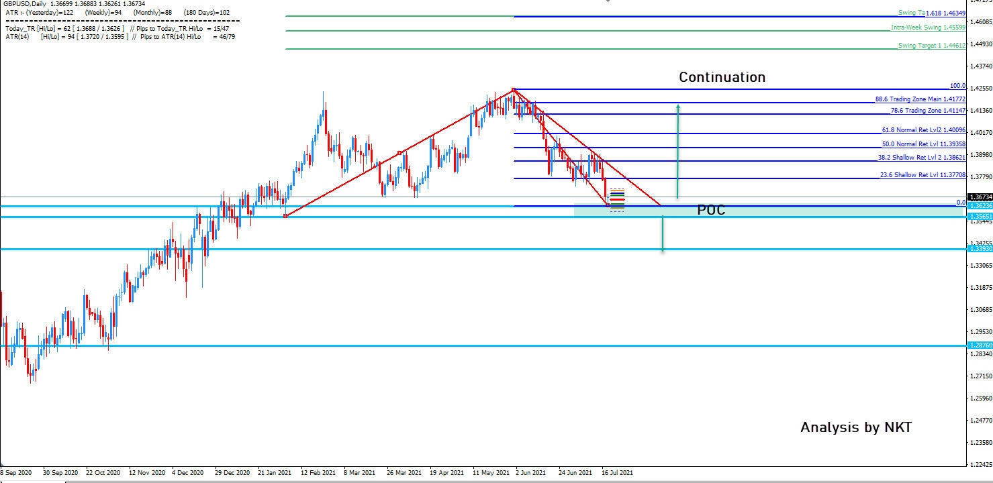
Task: Click the 16 Jul 2021 axis date
Action: tap(618, 473)
